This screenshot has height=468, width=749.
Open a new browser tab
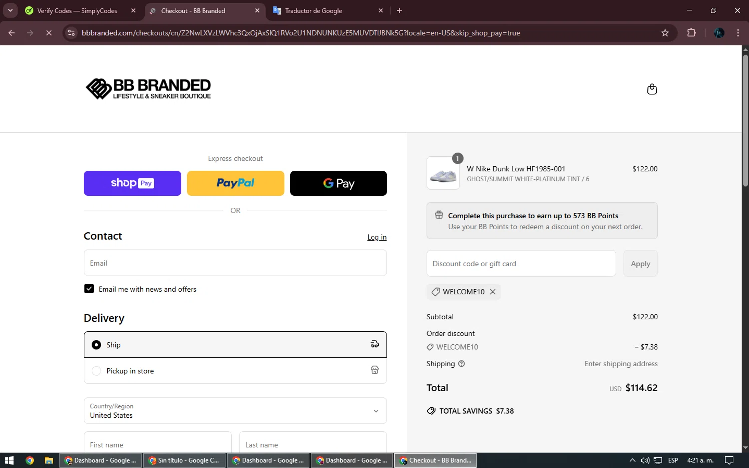coord(399,10)
